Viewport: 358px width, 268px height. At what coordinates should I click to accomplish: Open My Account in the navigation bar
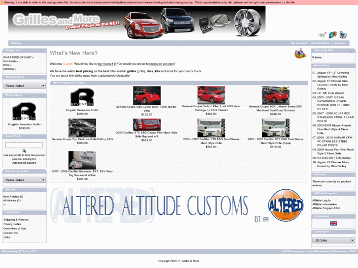[x=299, y=43]
